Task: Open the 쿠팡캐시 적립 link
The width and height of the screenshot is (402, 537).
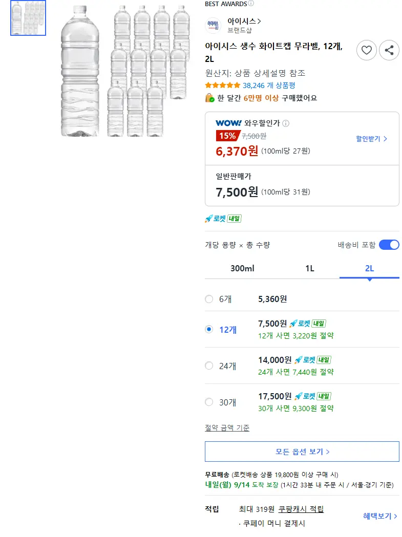Action: point(301,509)
